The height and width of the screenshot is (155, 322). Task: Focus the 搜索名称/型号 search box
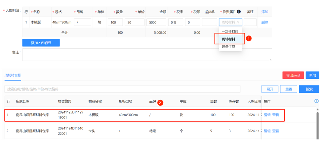click(122, 89)
